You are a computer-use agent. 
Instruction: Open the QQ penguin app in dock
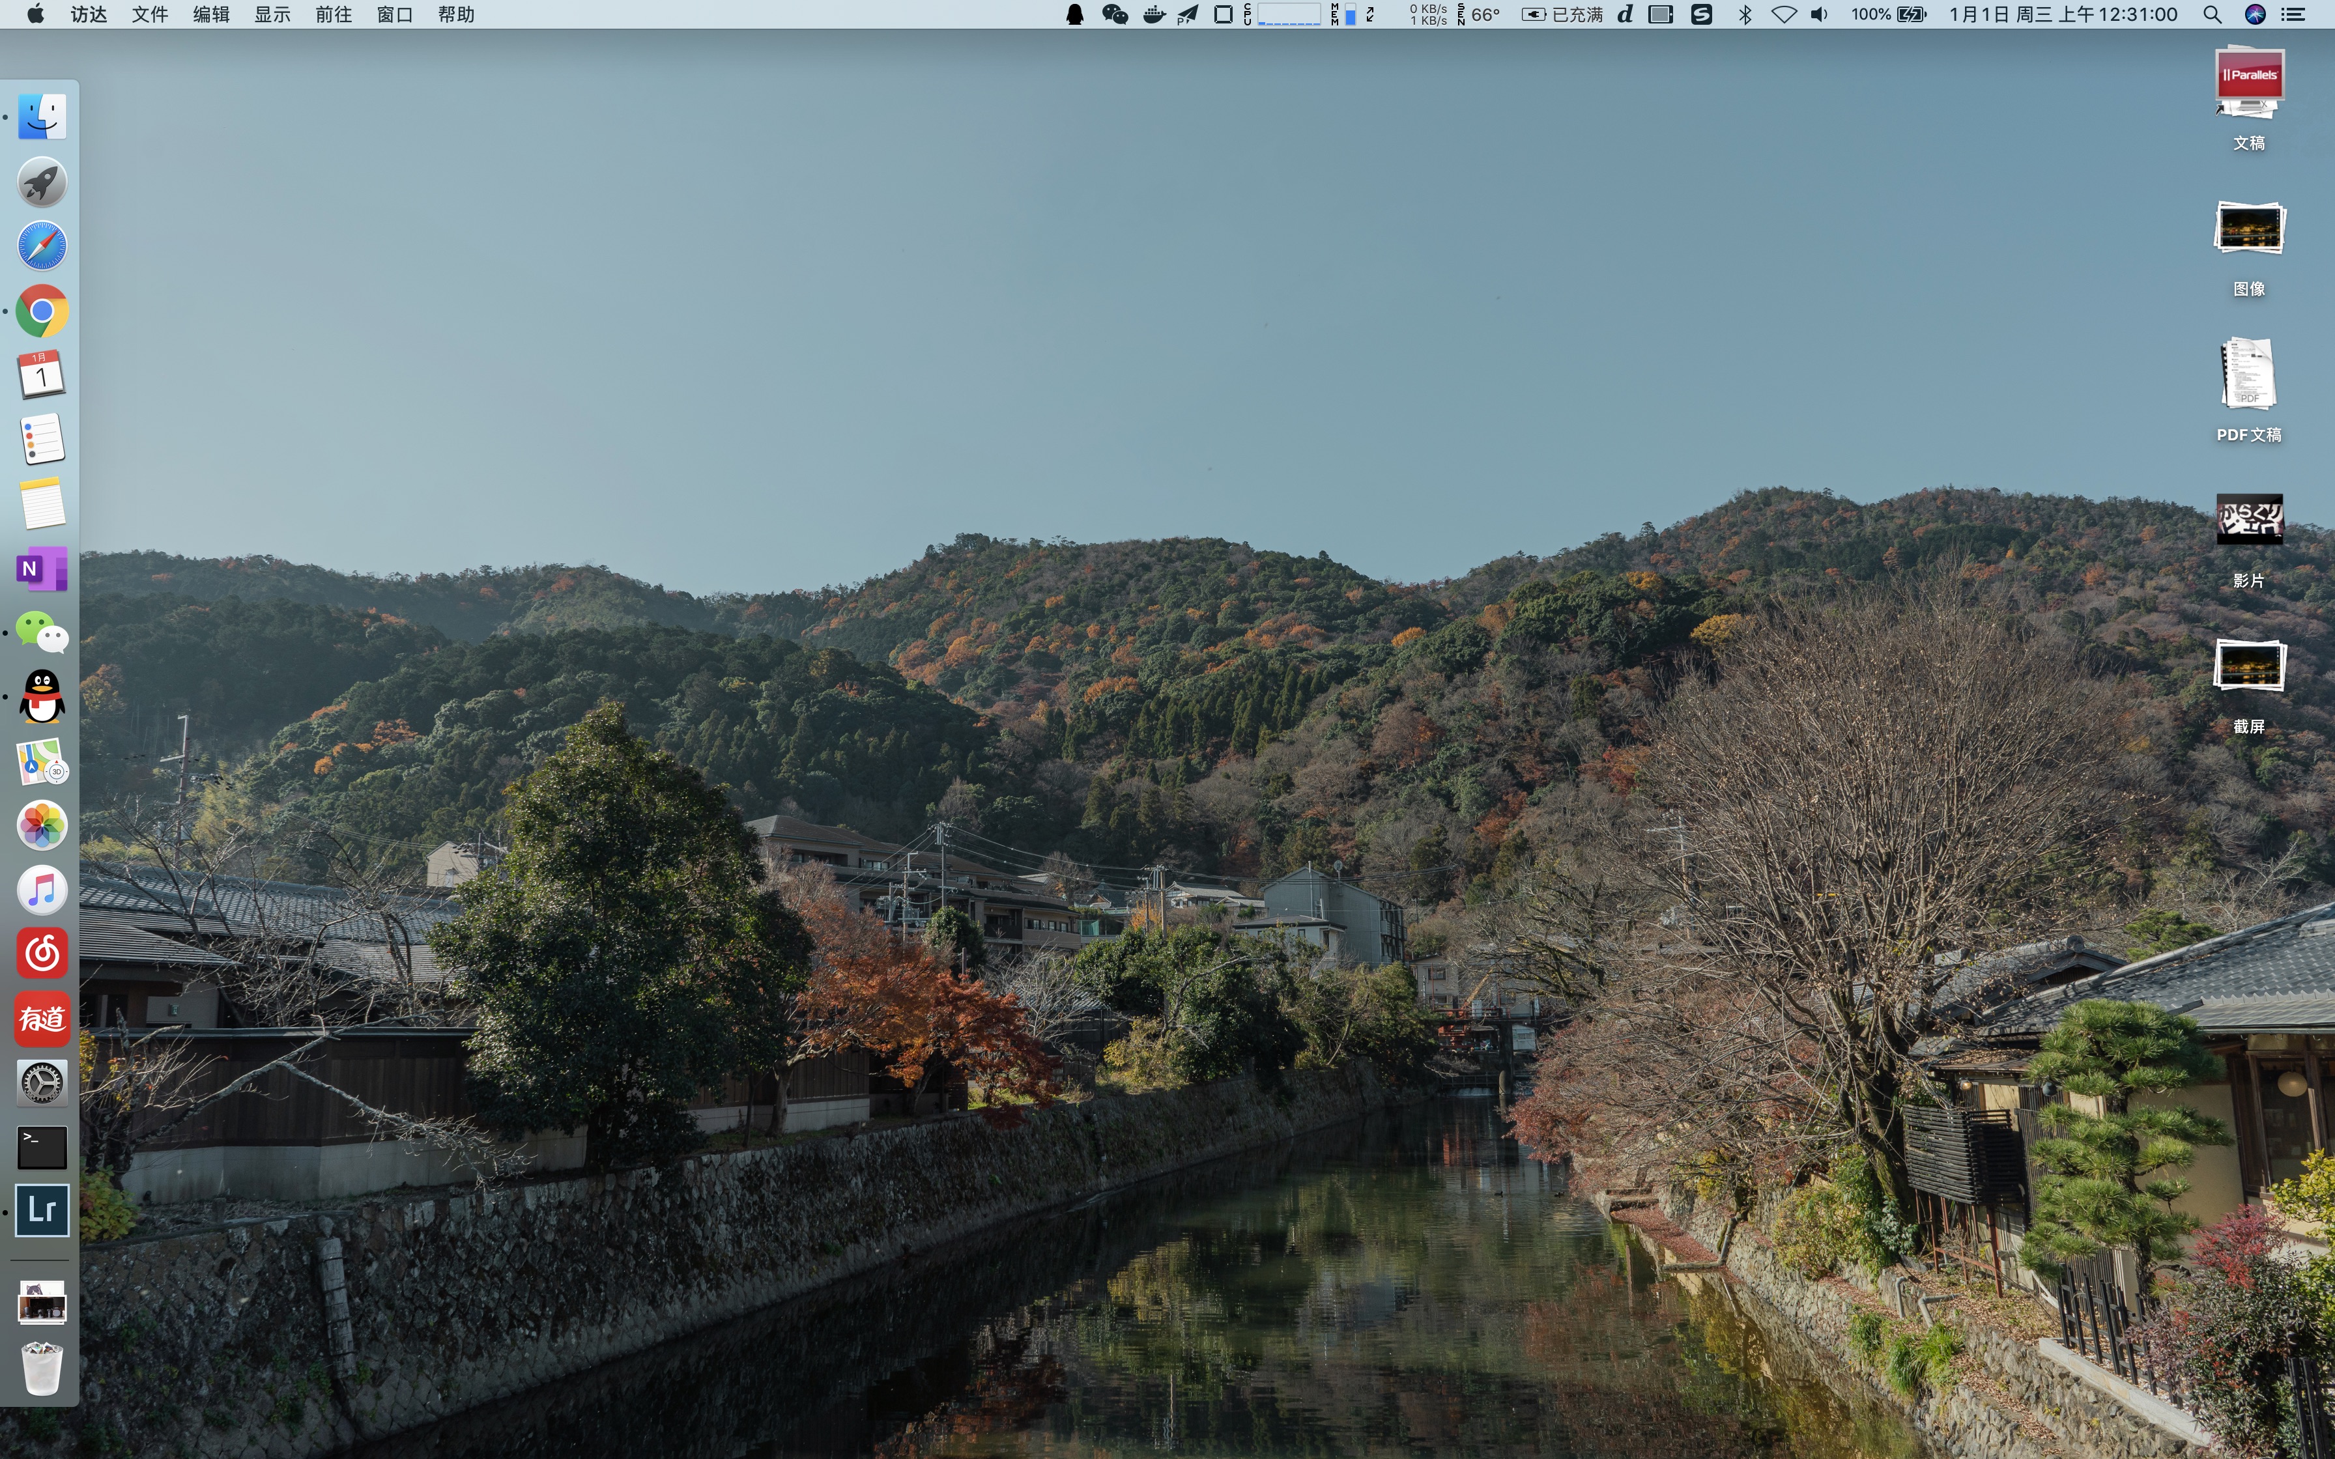[x=42, y=697]
